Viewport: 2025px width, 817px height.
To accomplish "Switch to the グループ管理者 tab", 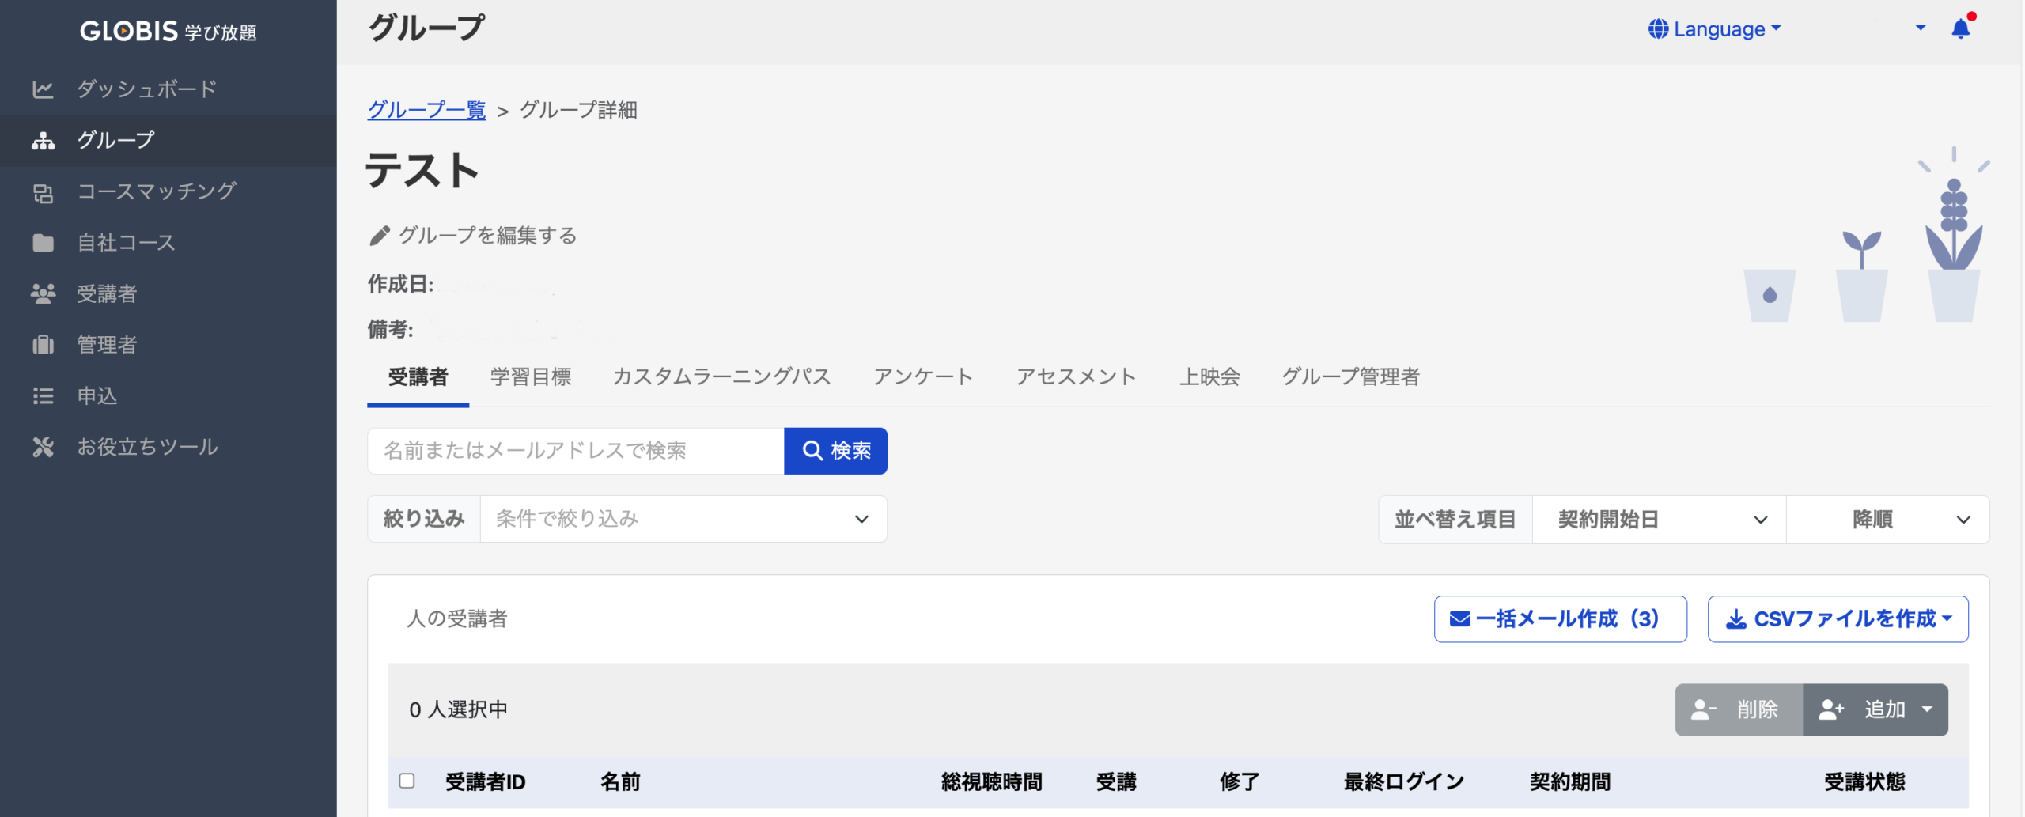I will pyautogui.click(x=1350, y=377).
